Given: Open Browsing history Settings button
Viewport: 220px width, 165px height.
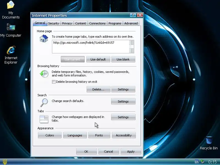Looking at the screenshot, I should click(123, 89).
